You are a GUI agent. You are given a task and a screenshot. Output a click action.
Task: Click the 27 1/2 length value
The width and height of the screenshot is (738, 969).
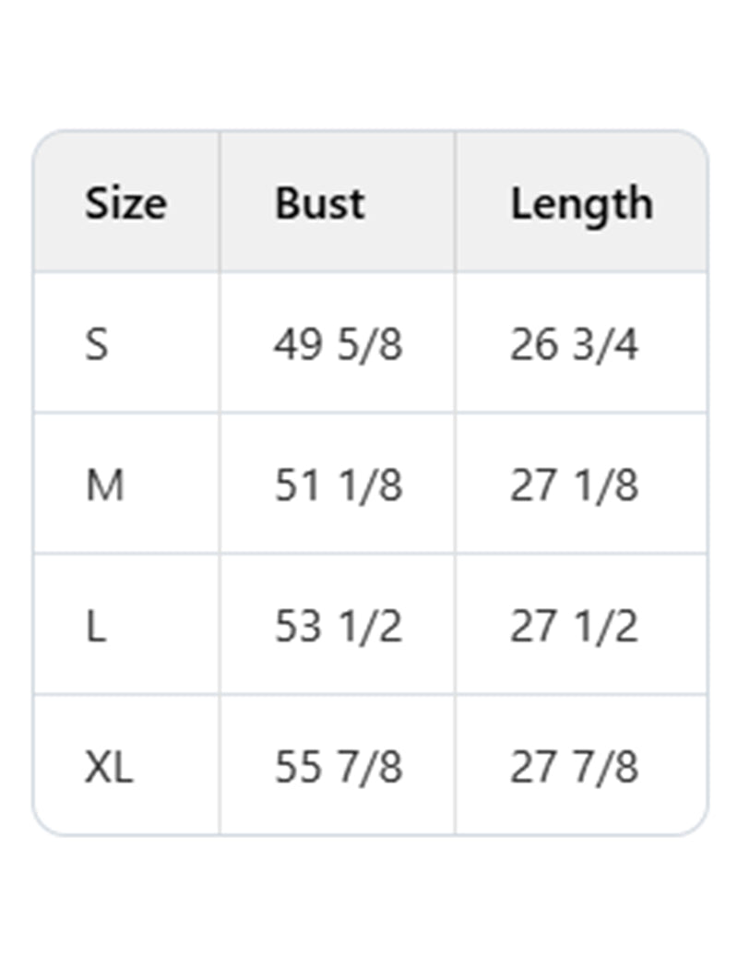tap(574, 627)
